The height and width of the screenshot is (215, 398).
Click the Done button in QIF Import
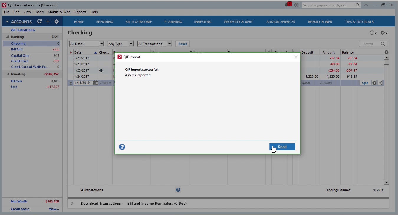pos(282,147)
